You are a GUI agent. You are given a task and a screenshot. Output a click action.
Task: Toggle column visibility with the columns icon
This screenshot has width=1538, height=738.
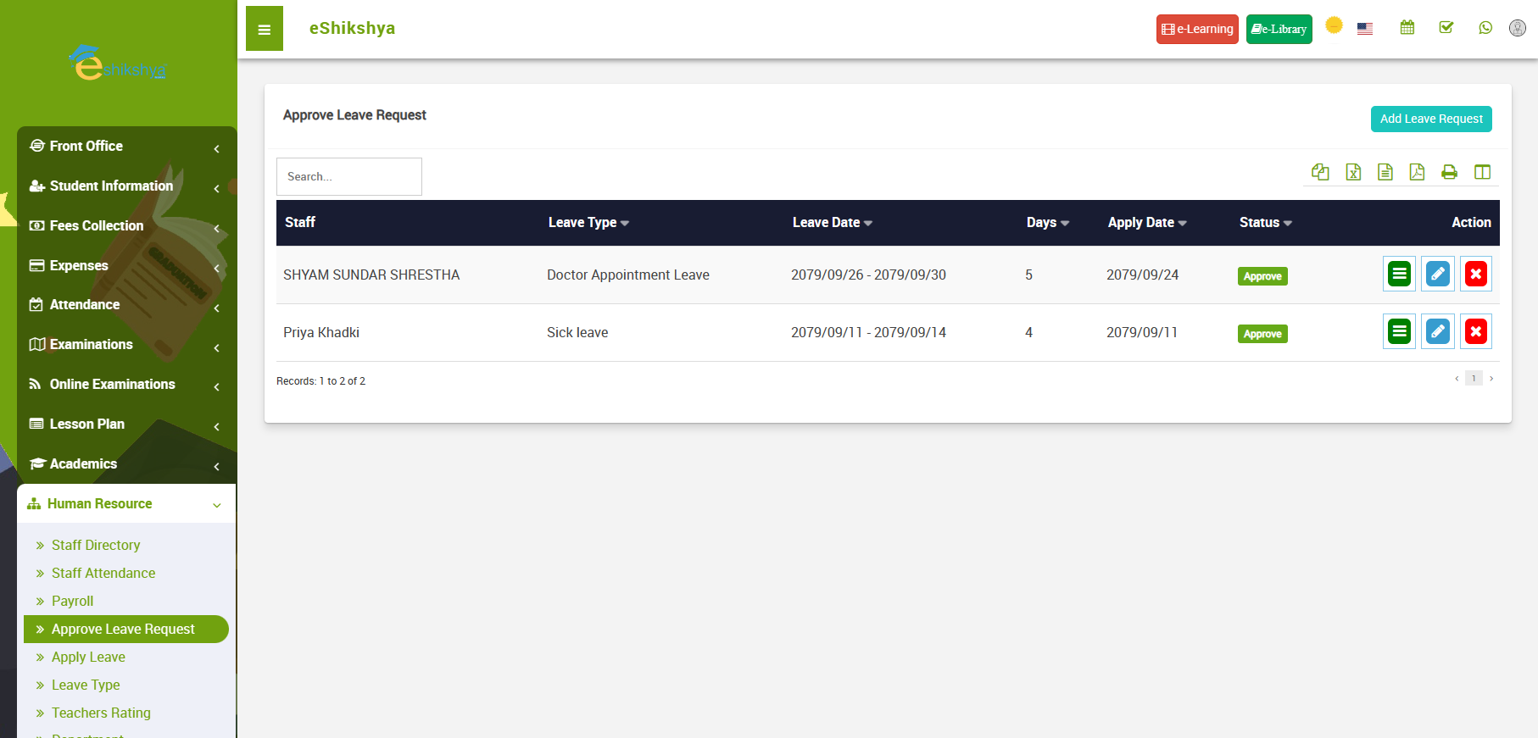1482,172
